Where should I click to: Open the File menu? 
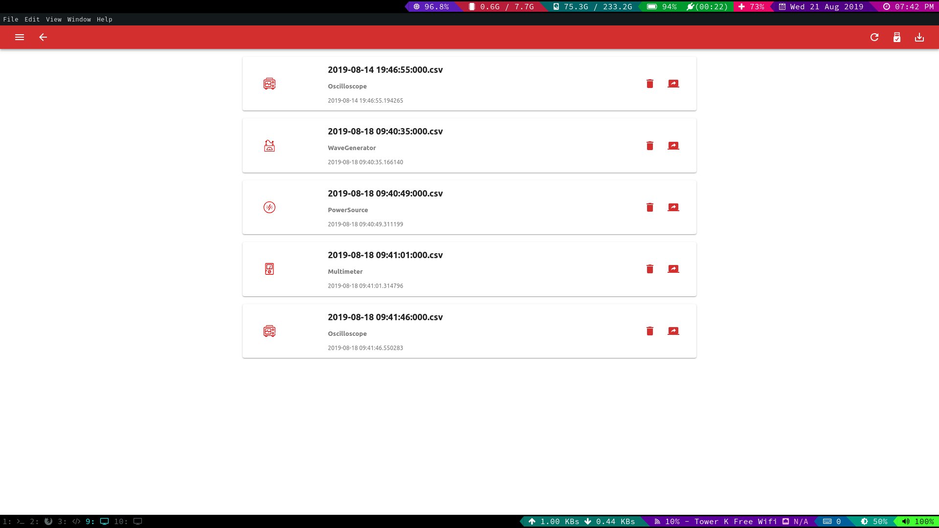click(x=11, y=19)
